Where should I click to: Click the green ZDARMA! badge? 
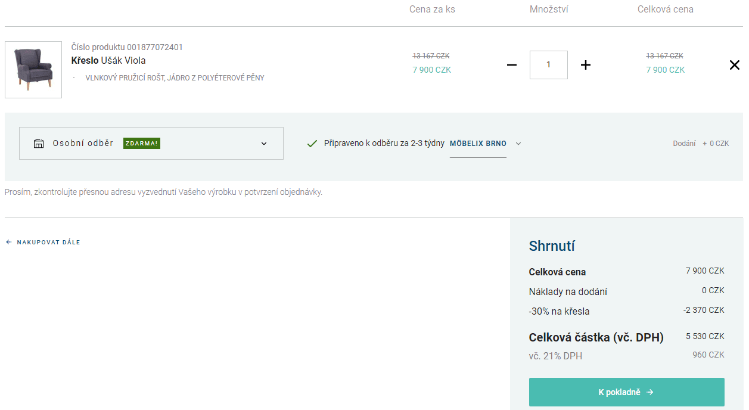point(142,144)
